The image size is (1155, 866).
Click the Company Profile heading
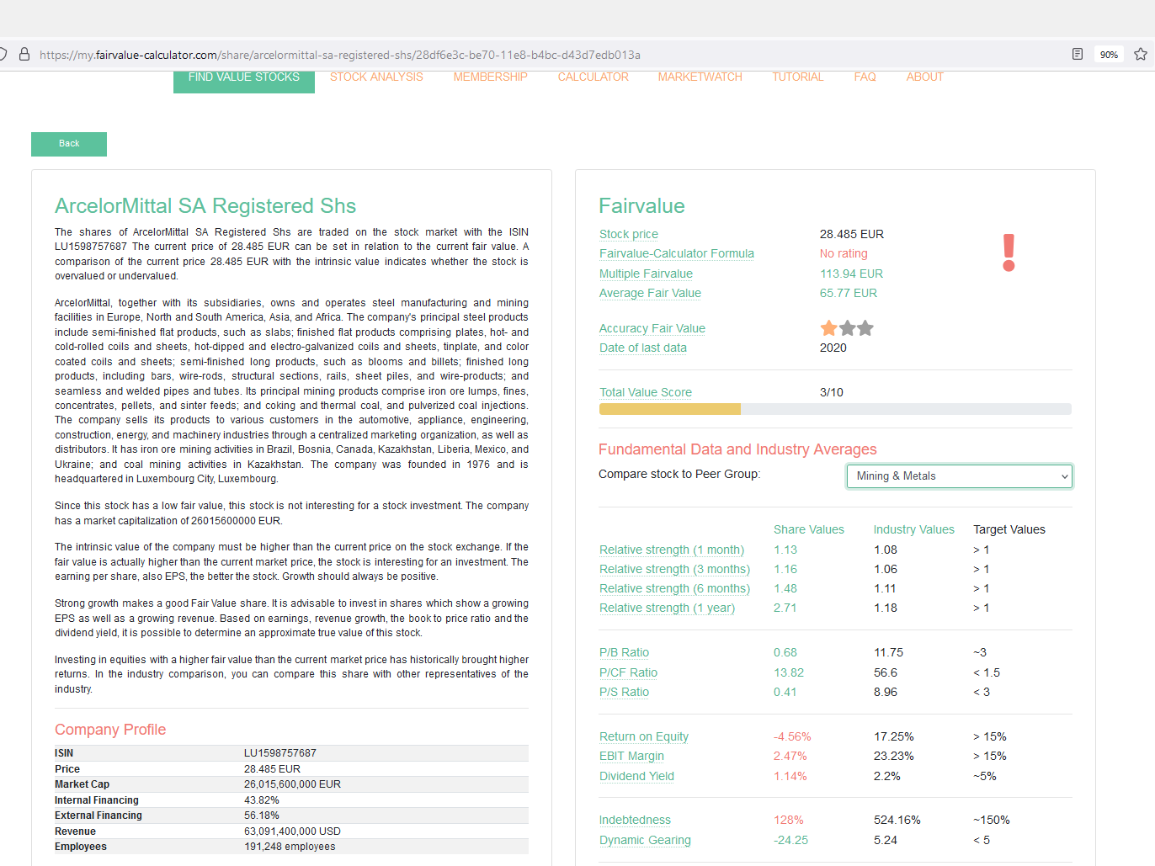[110, 730]
